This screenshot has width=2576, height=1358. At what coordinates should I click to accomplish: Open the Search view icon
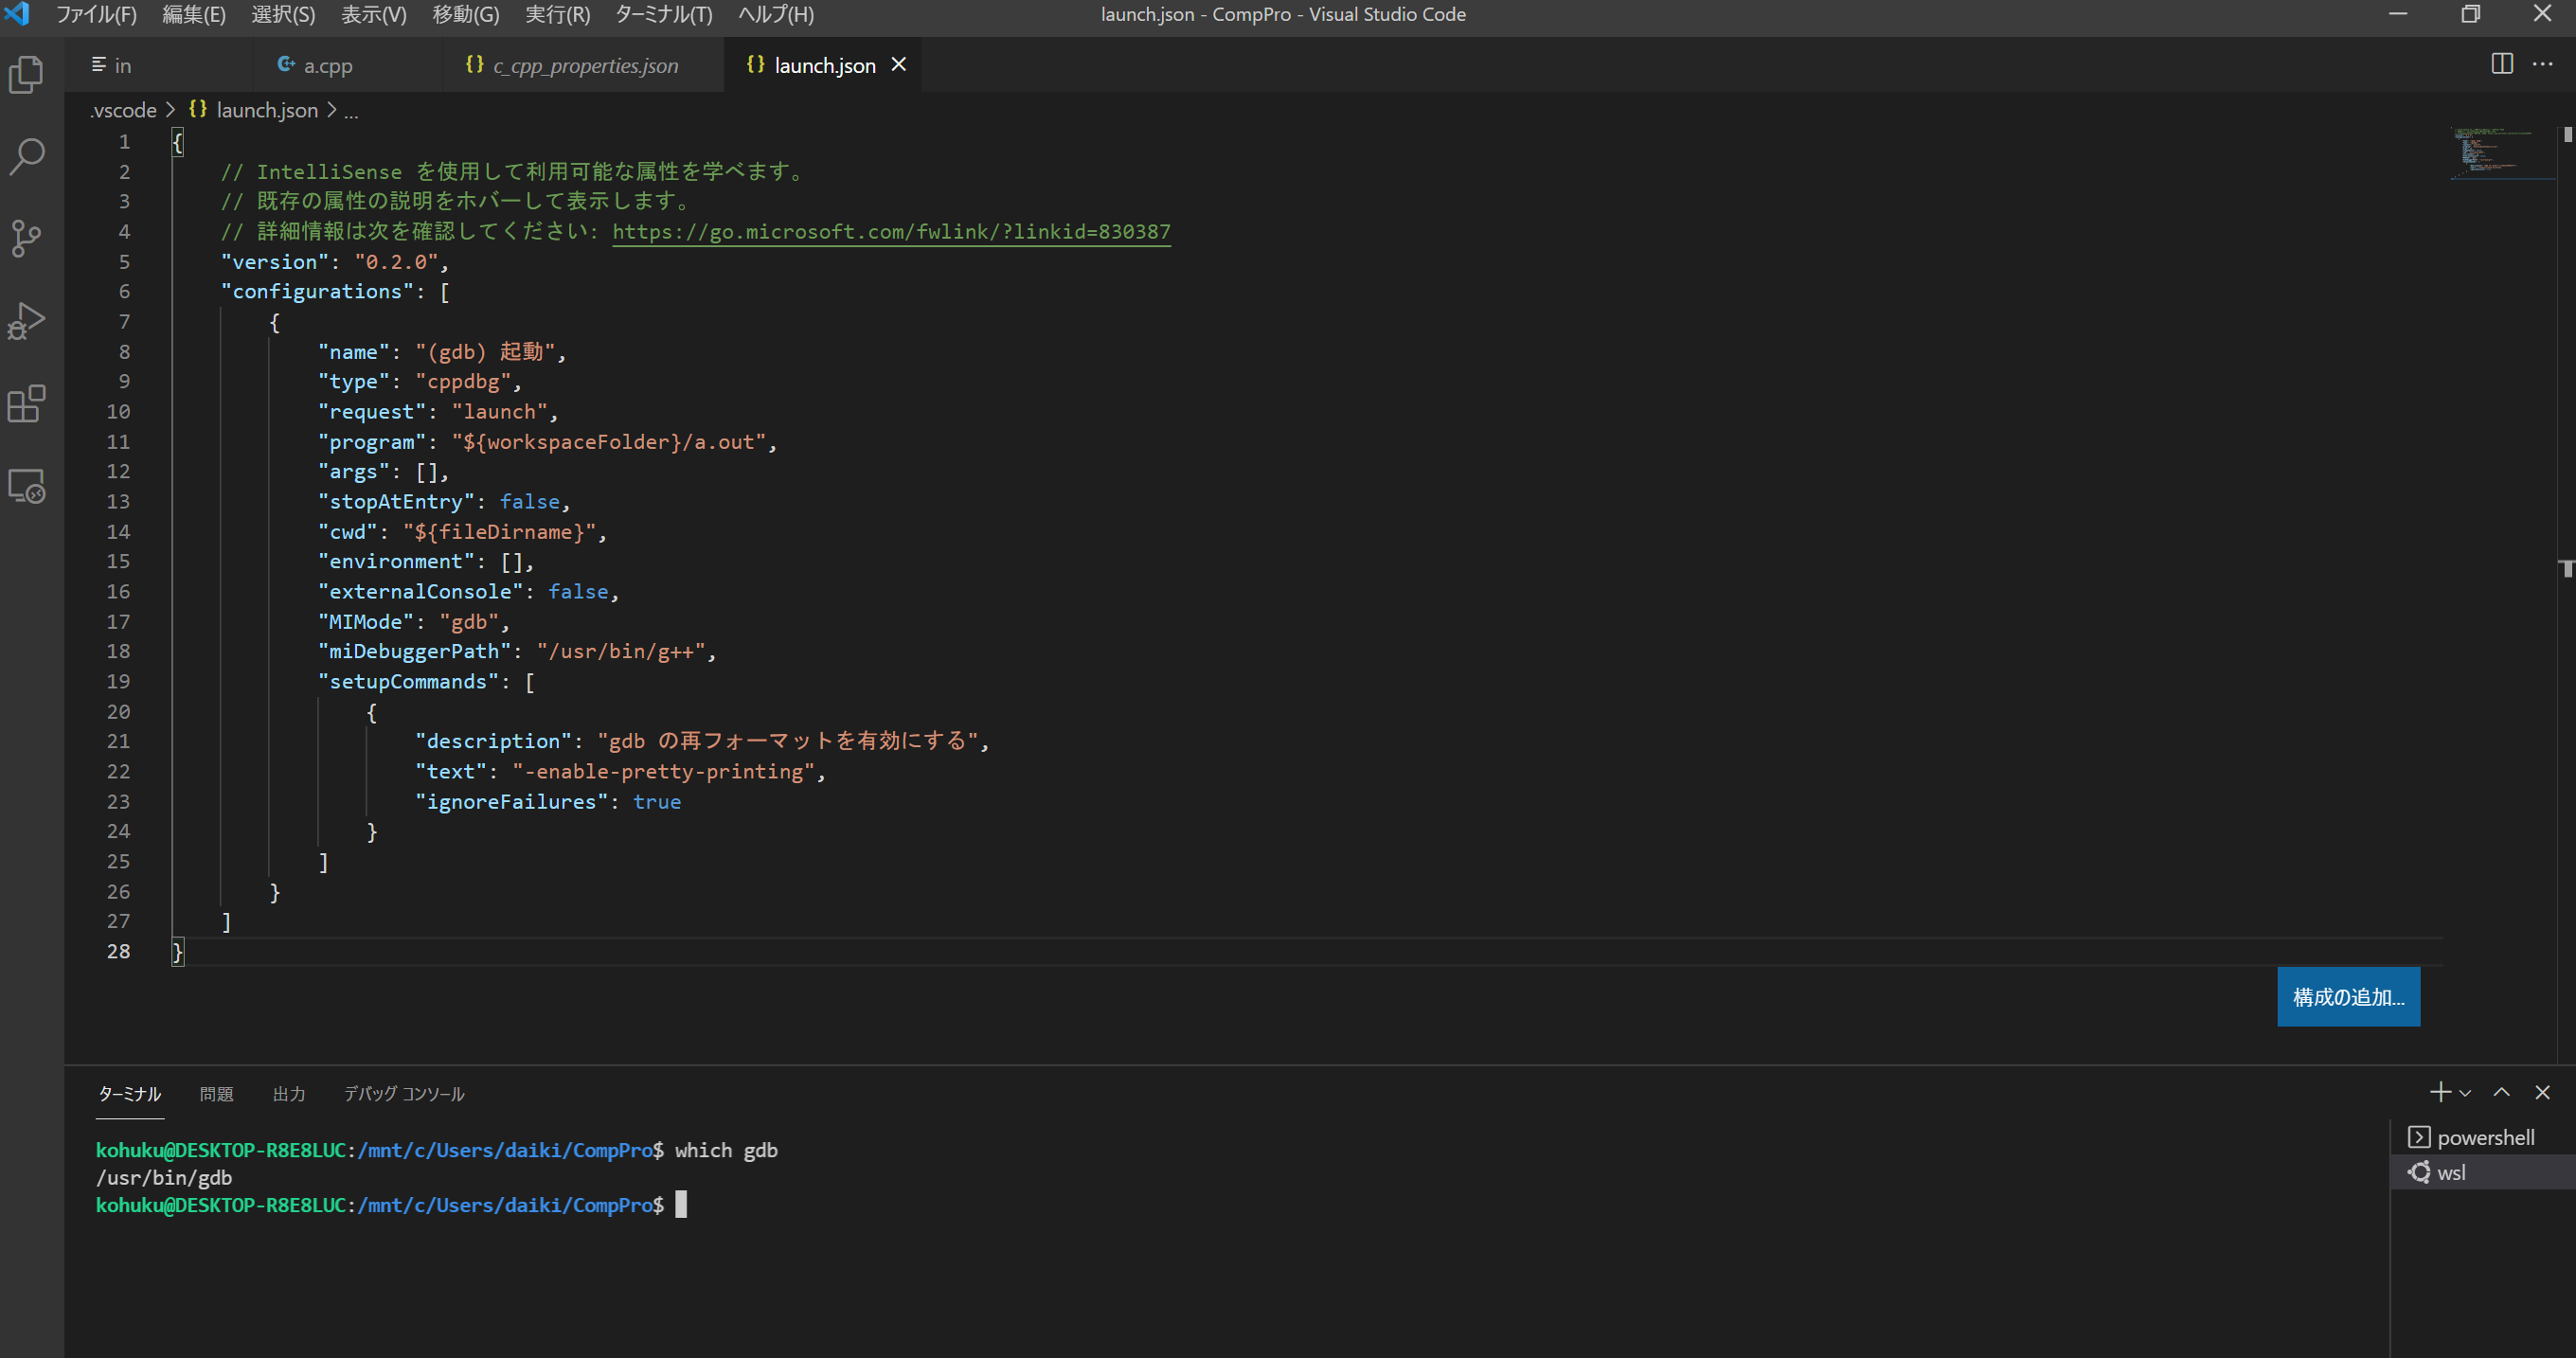coord(27,156)
